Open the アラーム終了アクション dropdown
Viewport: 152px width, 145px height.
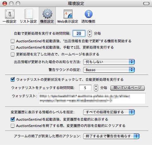pyautogui.click(x=111, y=136)
